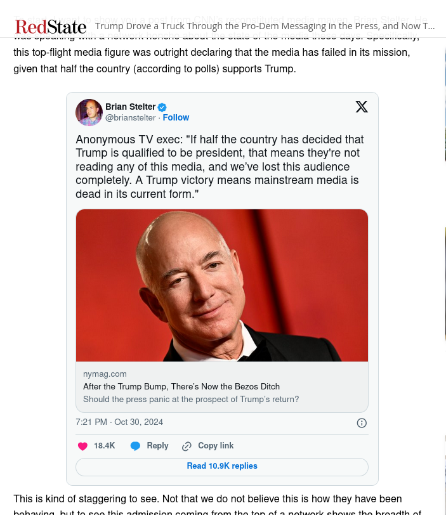Like the tweet with heart icon
The image size is (446, 515).
tap(82, 446)
